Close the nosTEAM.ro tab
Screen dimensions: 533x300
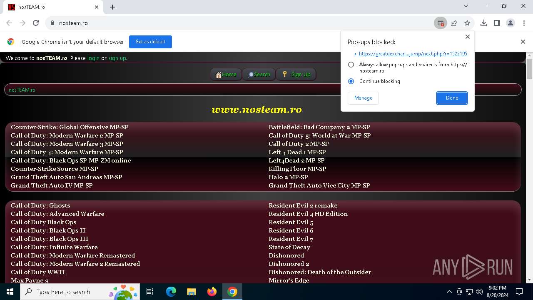point(97,7)
